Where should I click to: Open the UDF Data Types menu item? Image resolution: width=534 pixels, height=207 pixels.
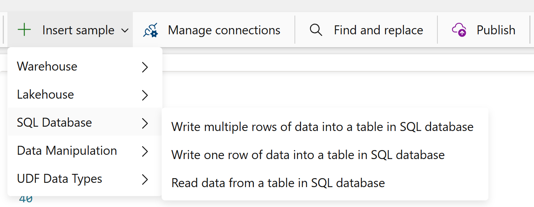tap(85, 179)
